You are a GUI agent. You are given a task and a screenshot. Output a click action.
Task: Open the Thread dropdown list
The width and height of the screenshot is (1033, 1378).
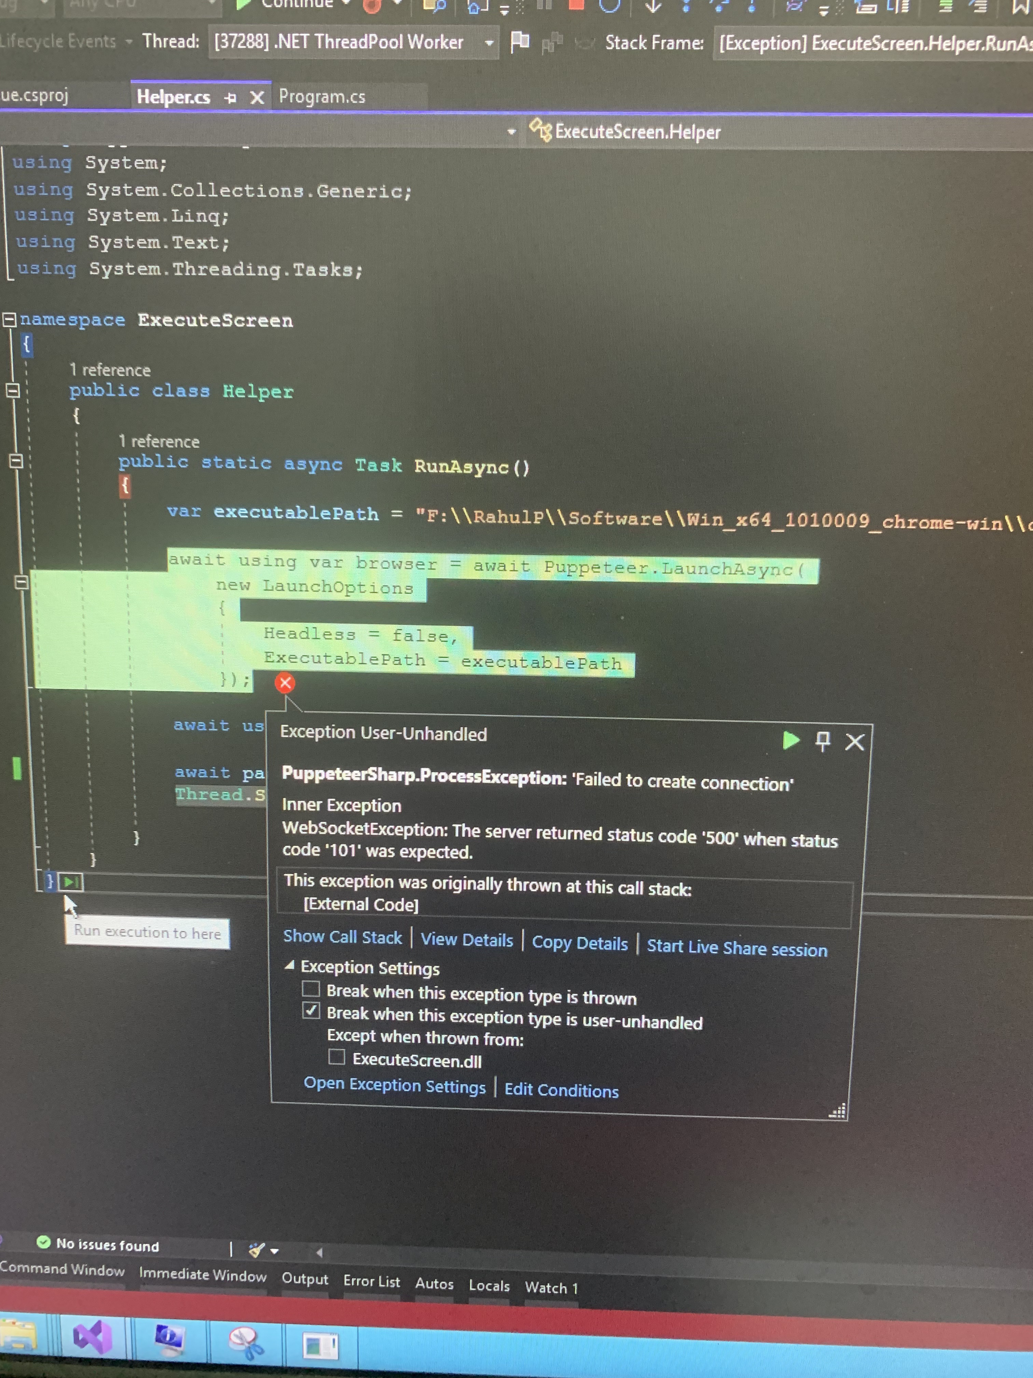[x=490, y=43]
